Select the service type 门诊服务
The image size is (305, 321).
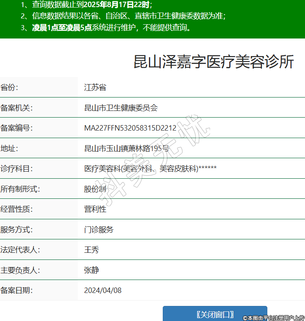[x=99, y=230]
